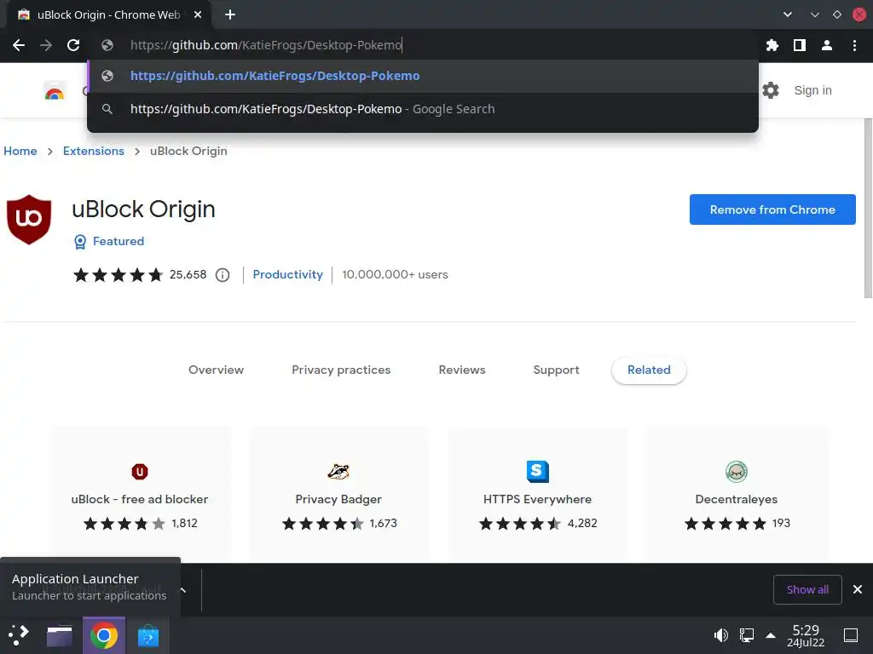Open the Decentraleyes card title
This screenshot has height=654, width=873.
pyautogui.click(x=736, y=499)
